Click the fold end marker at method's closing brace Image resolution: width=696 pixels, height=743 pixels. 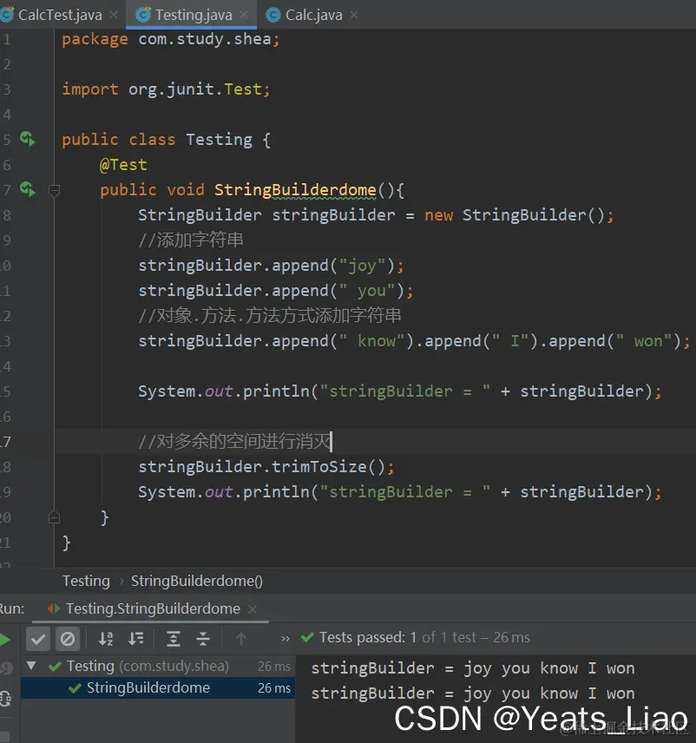pyautogui.click(x=54, y=517)
